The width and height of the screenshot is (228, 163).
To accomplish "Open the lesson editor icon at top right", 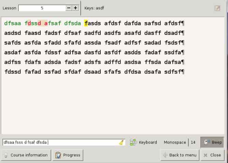I will pos(217,8).
